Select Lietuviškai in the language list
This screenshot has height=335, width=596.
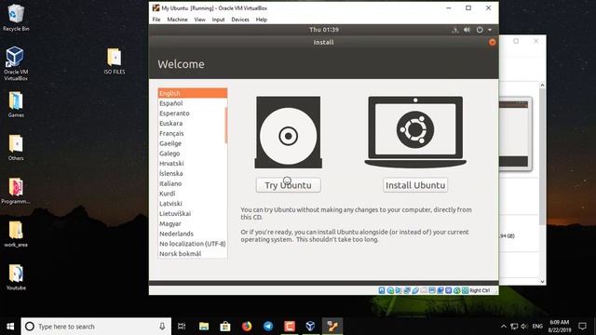pyautogui.click(x=193, y=213)
